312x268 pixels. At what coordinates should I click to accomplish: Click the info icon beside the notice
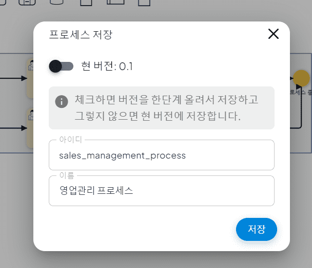[62, 102]
